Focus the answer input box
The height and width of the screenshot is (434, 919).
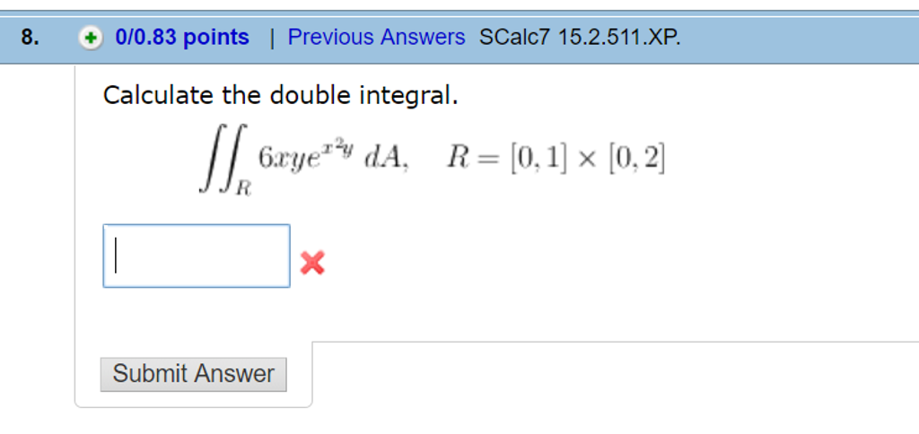[197, 256]
